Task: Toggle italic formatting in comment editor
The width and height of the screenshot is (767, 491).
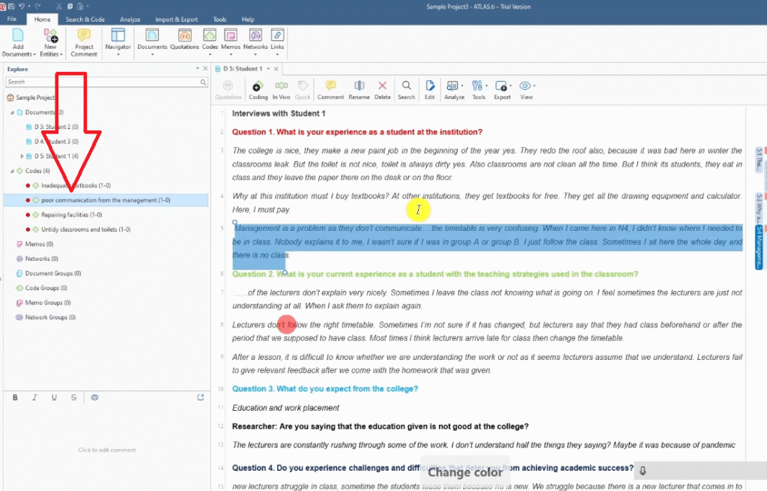Action: [34, 397]
